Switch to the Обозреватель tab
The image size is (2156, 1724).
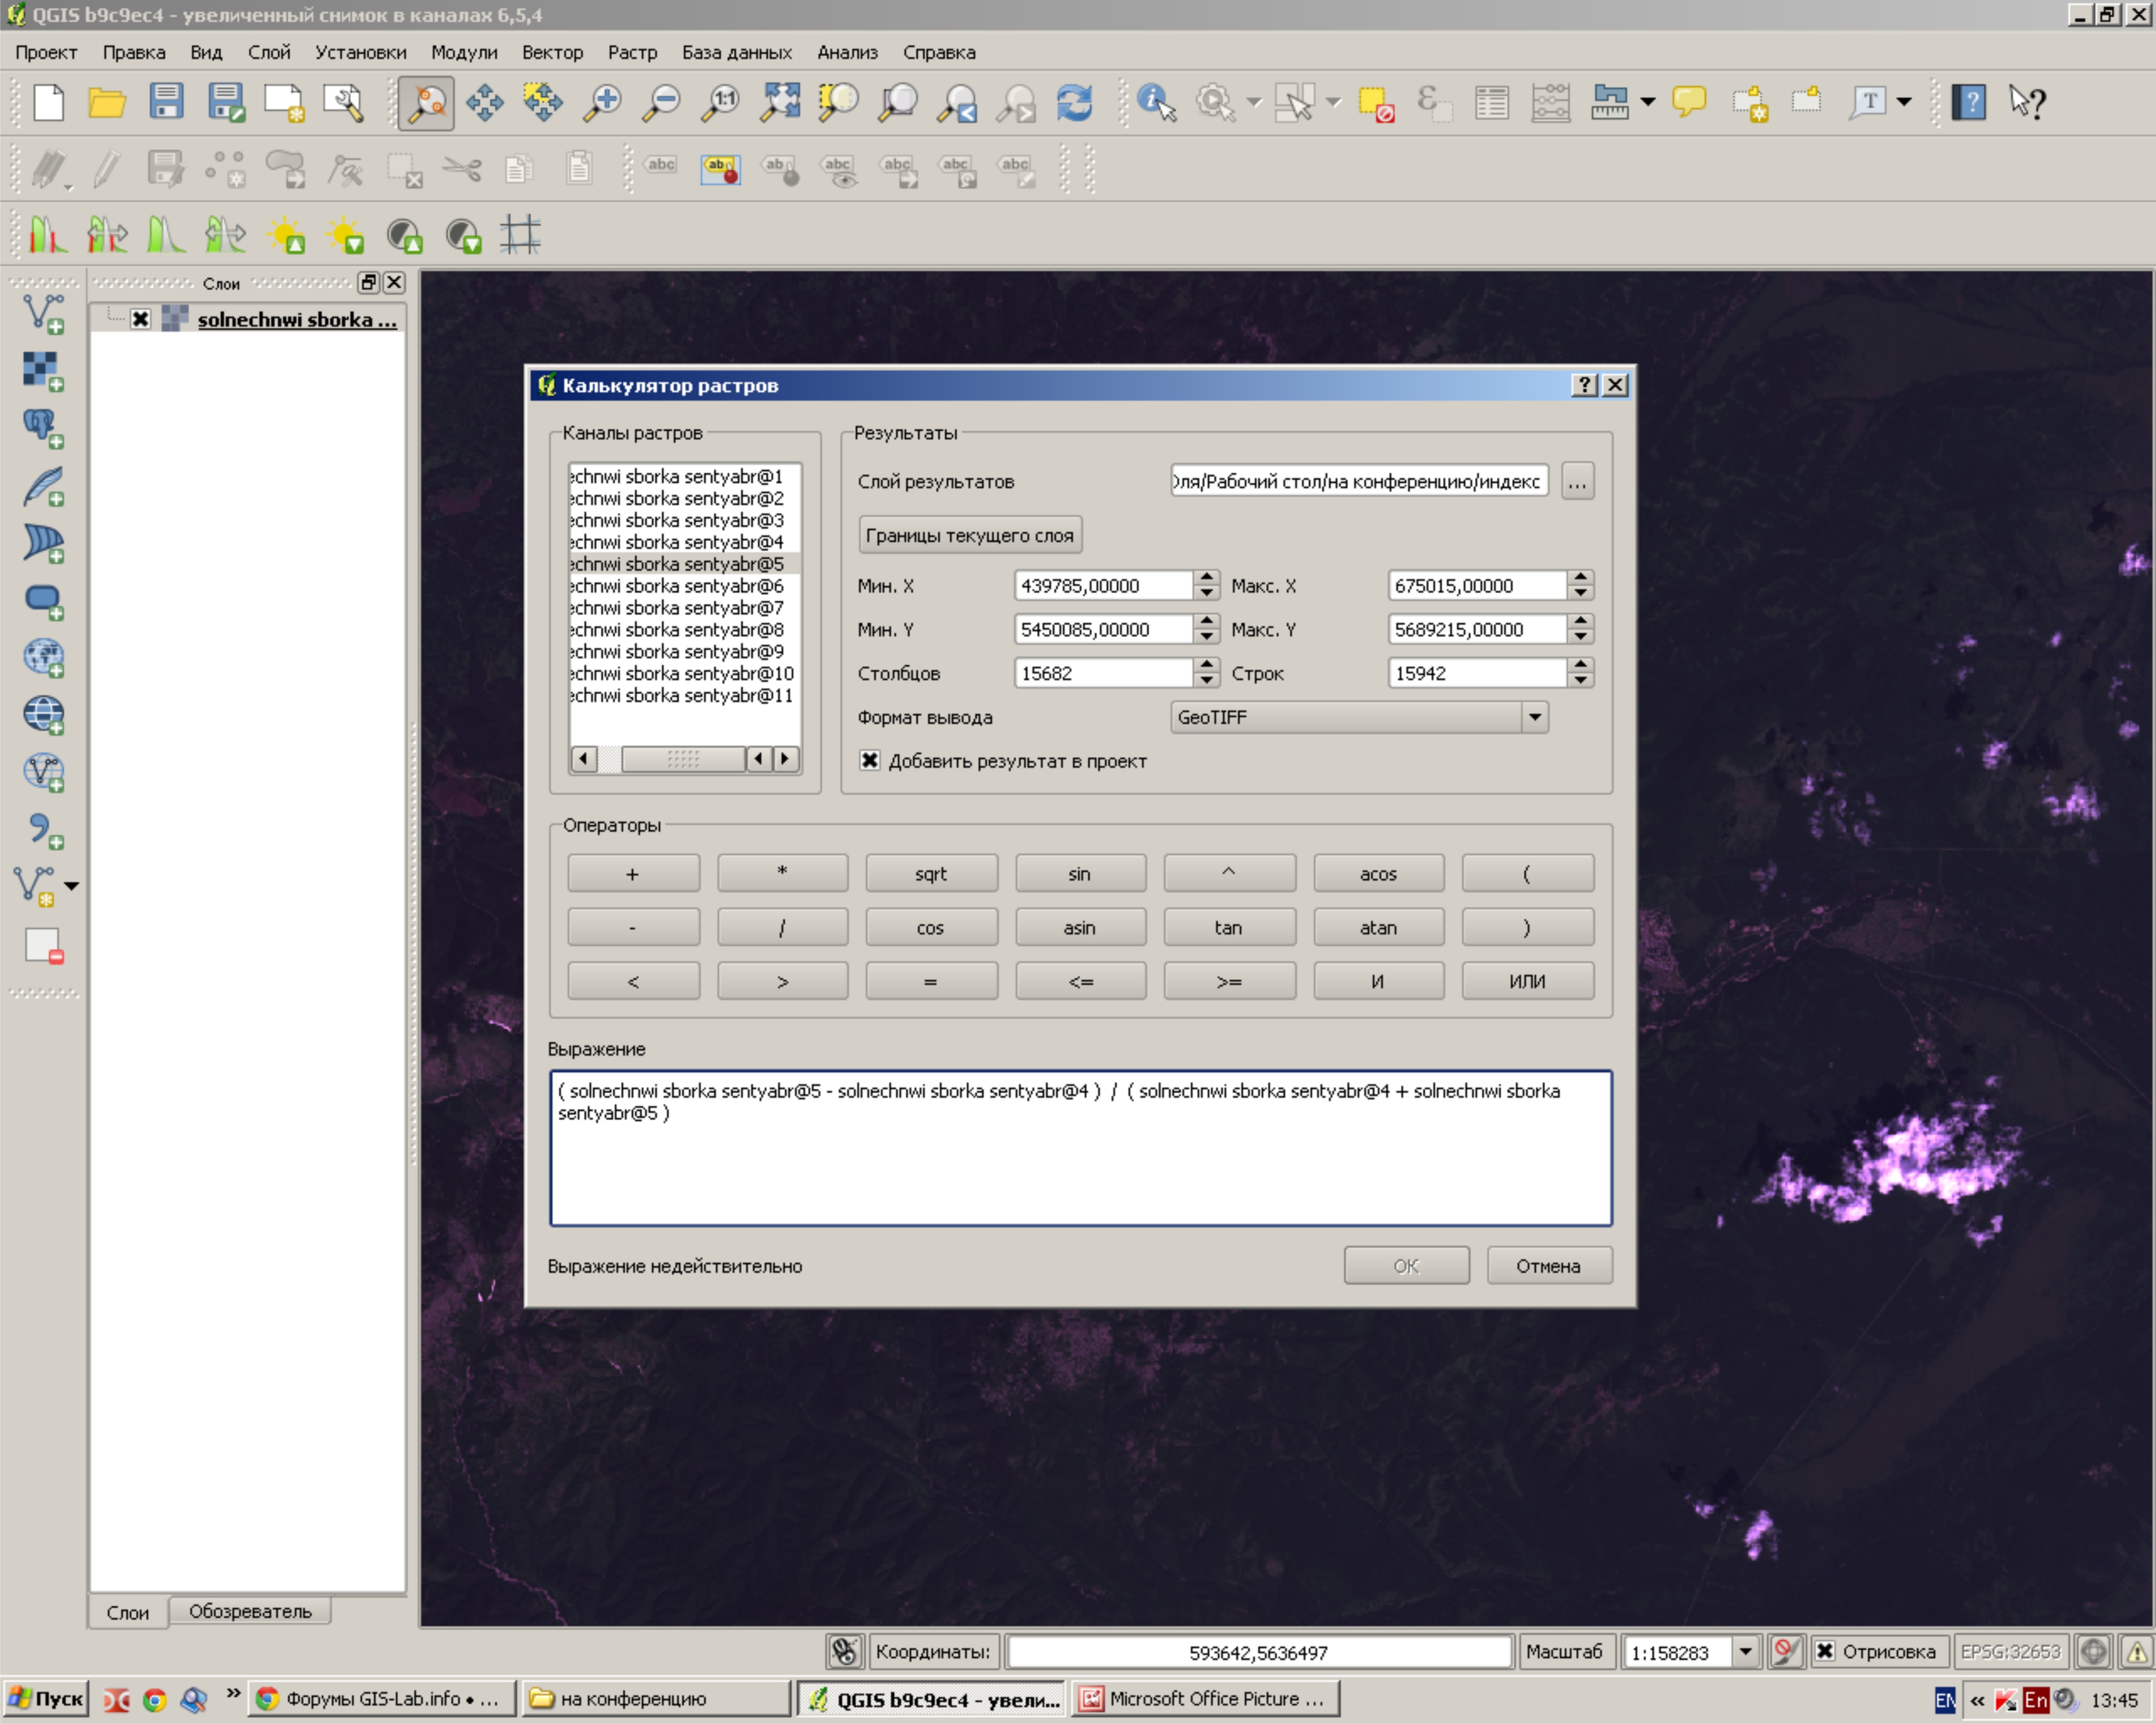pos(250,1611)
